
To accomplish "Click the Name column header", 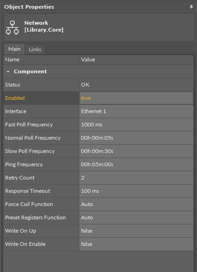I will pos(41,60).
